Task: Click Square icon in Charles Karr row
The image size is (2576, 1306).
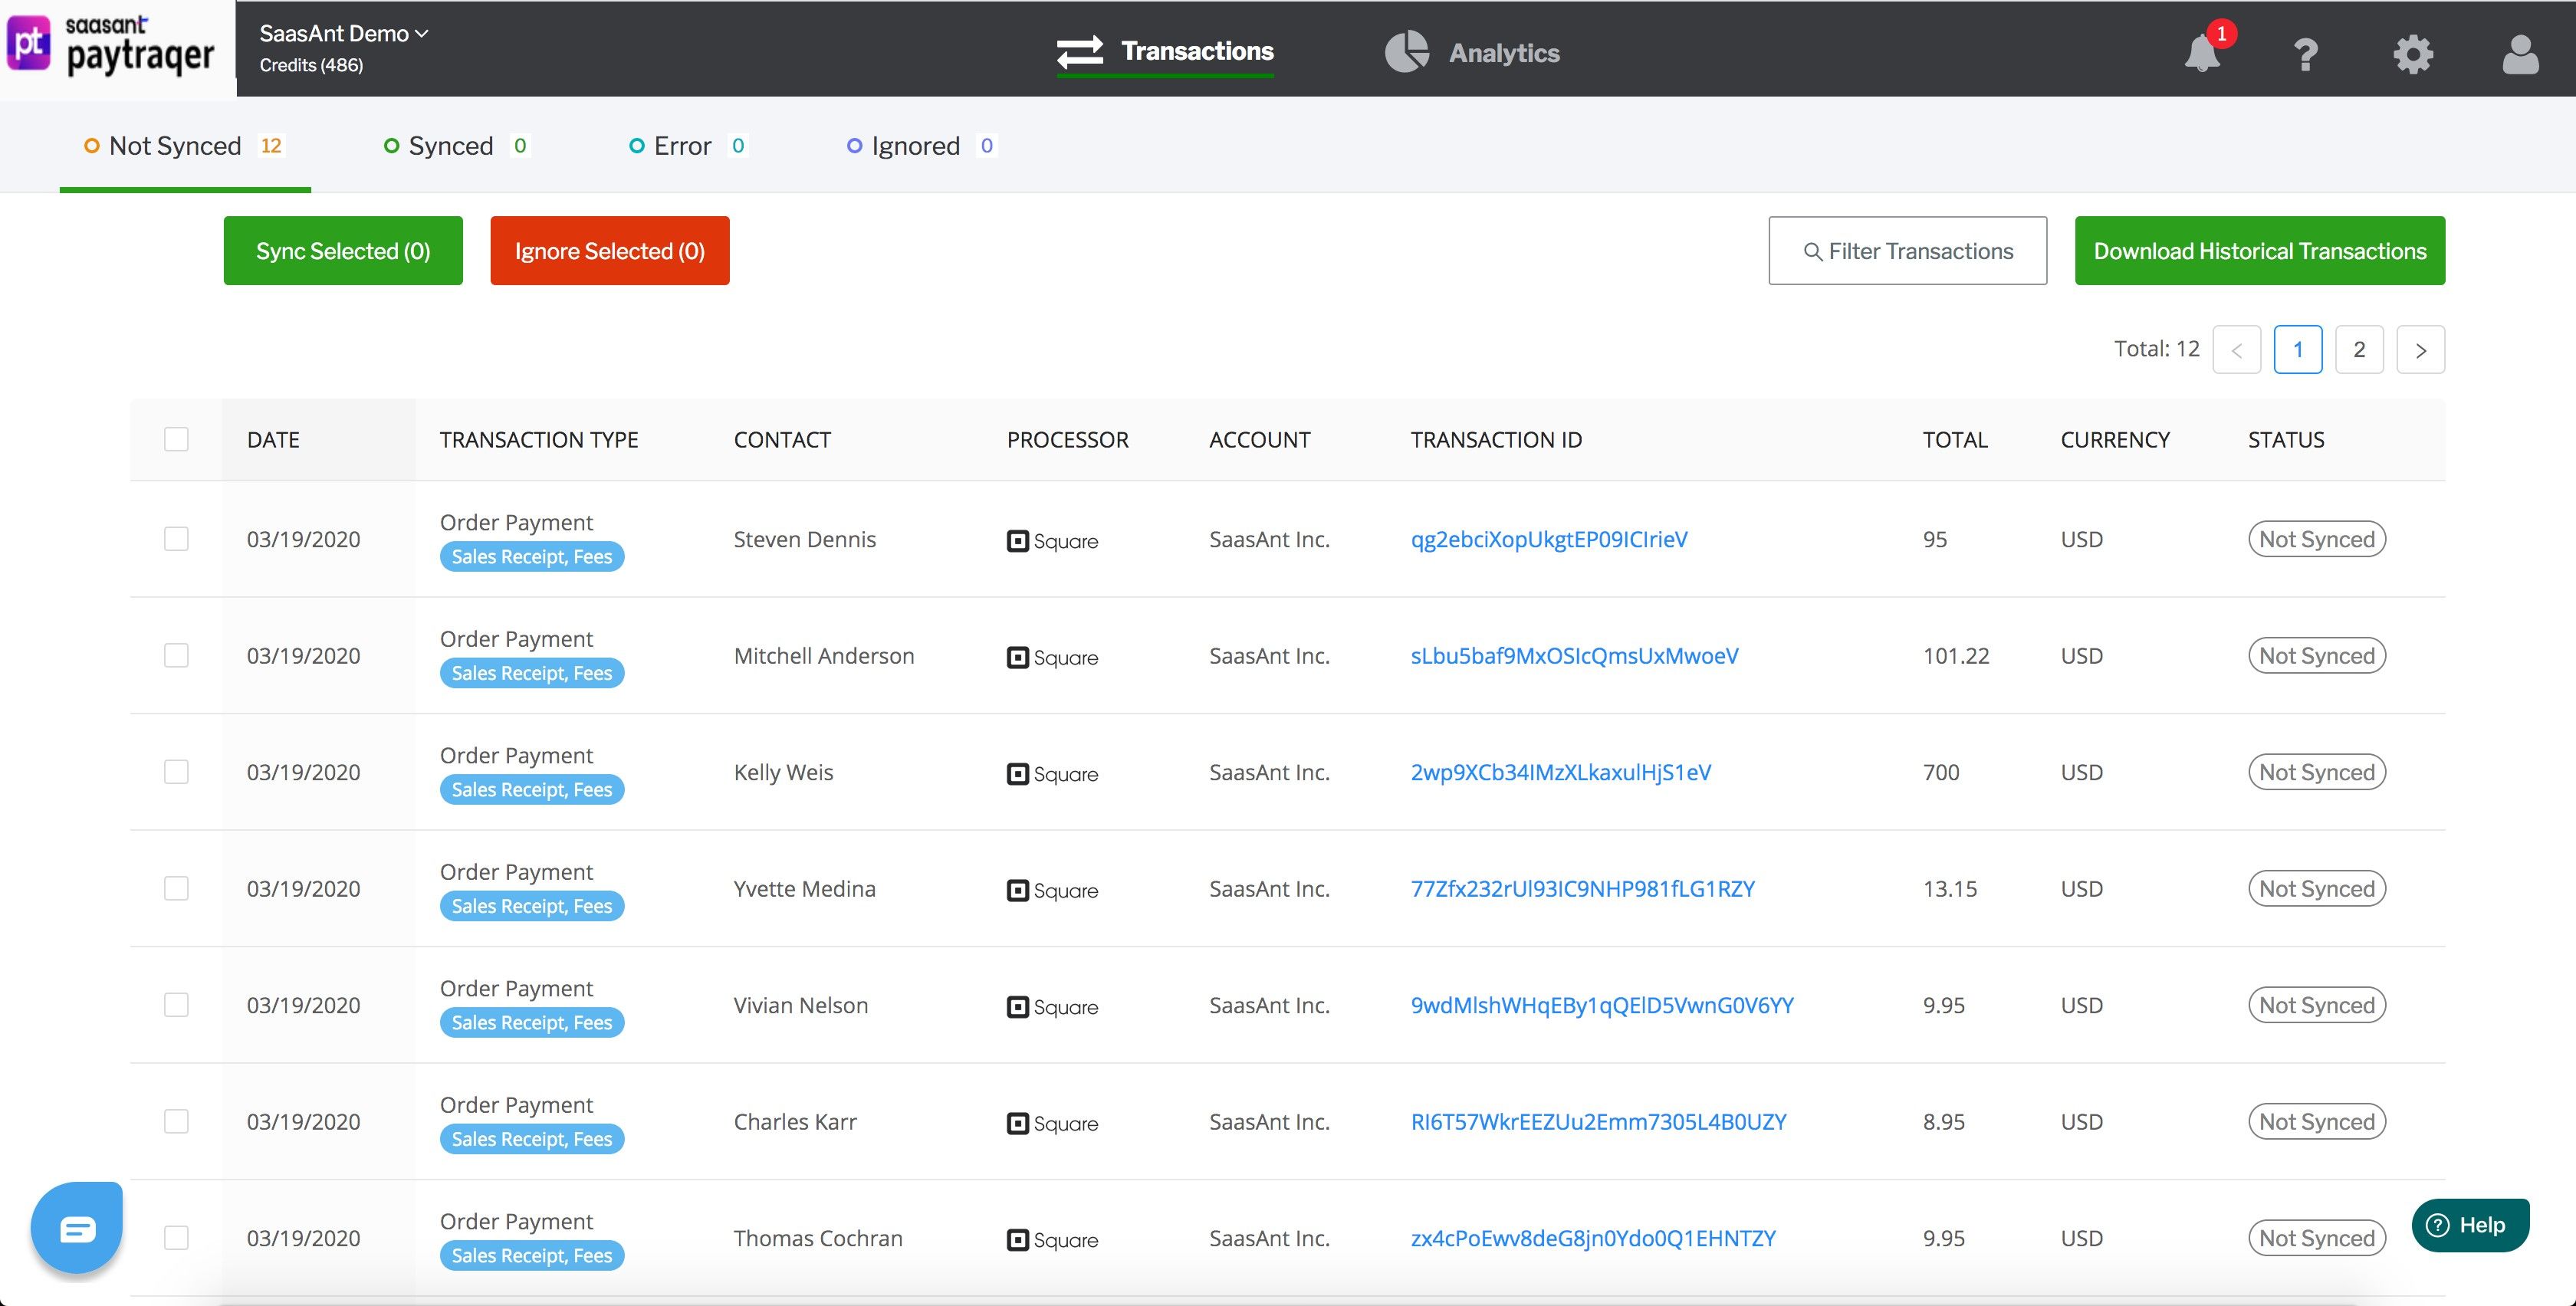Action: tap(1017, 1123)
